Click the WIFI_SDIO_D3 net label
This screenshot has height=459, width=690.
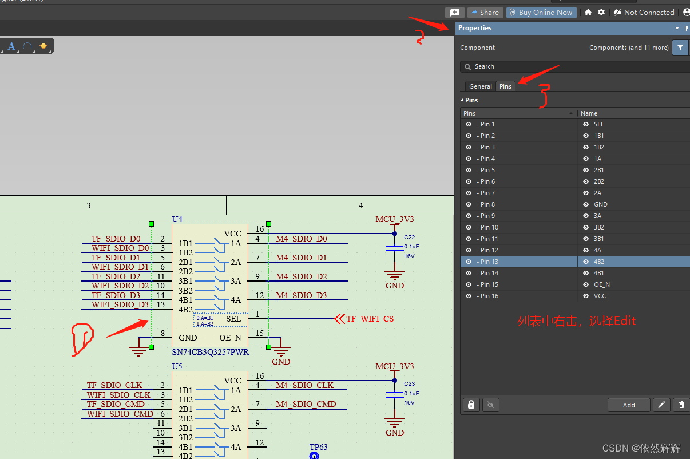coord(120,304)
